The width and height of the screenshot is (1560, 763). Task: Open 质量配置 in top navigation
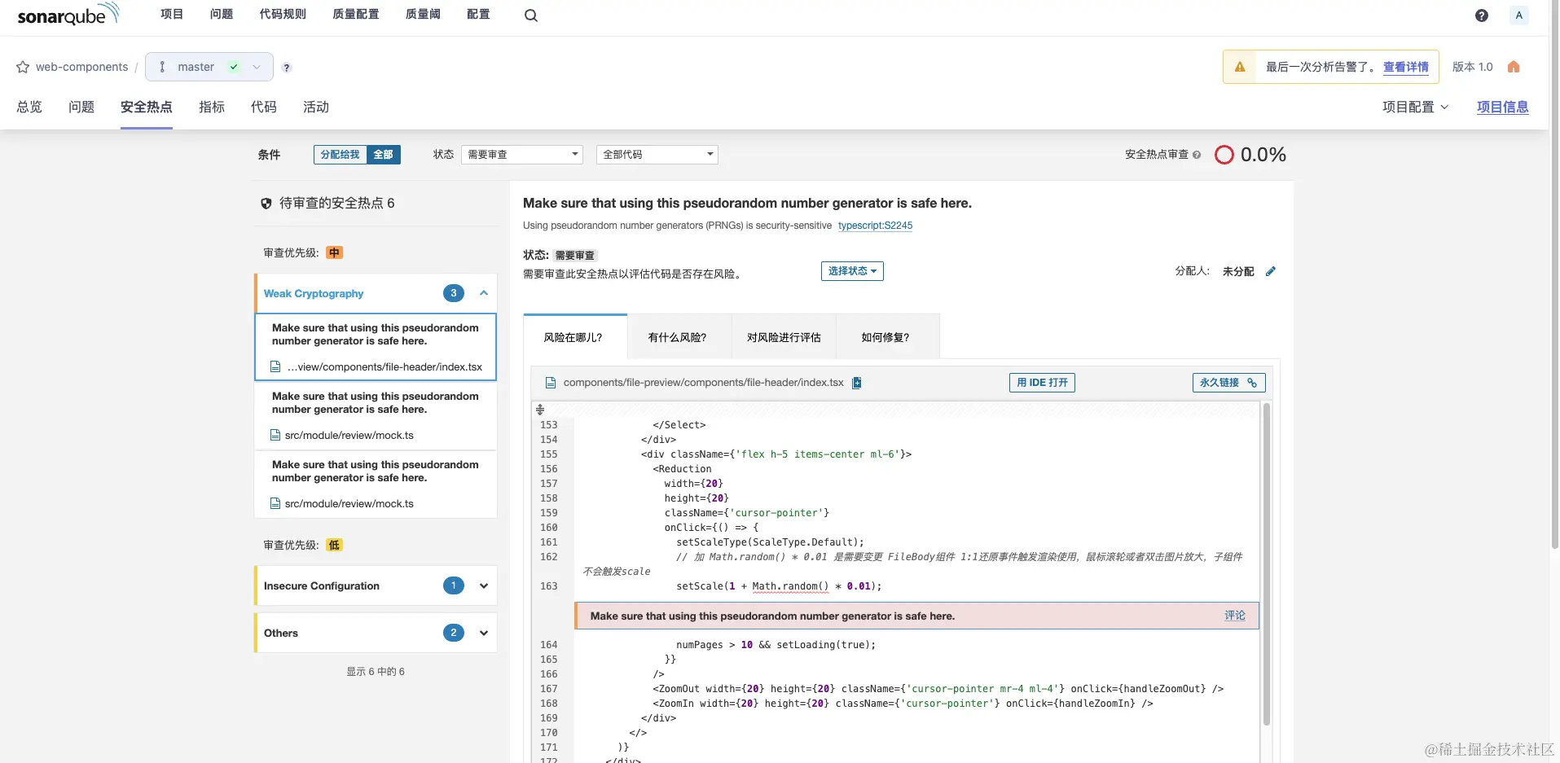(356, 15)
